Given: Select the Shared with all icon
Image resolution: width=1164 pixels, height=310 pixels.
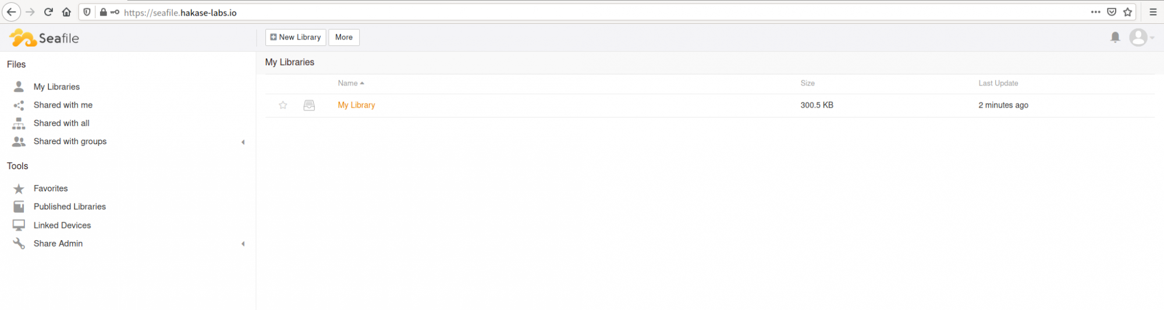Looking at the screenshot, I should 19,123.
